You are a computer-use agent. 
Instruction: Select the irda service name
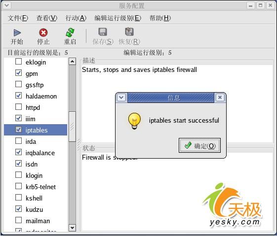click(31, 142)
